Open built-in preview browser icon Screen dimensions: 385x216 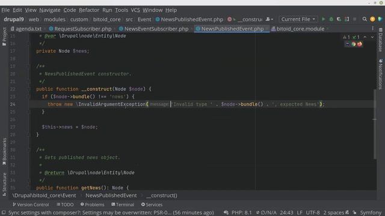348,44
